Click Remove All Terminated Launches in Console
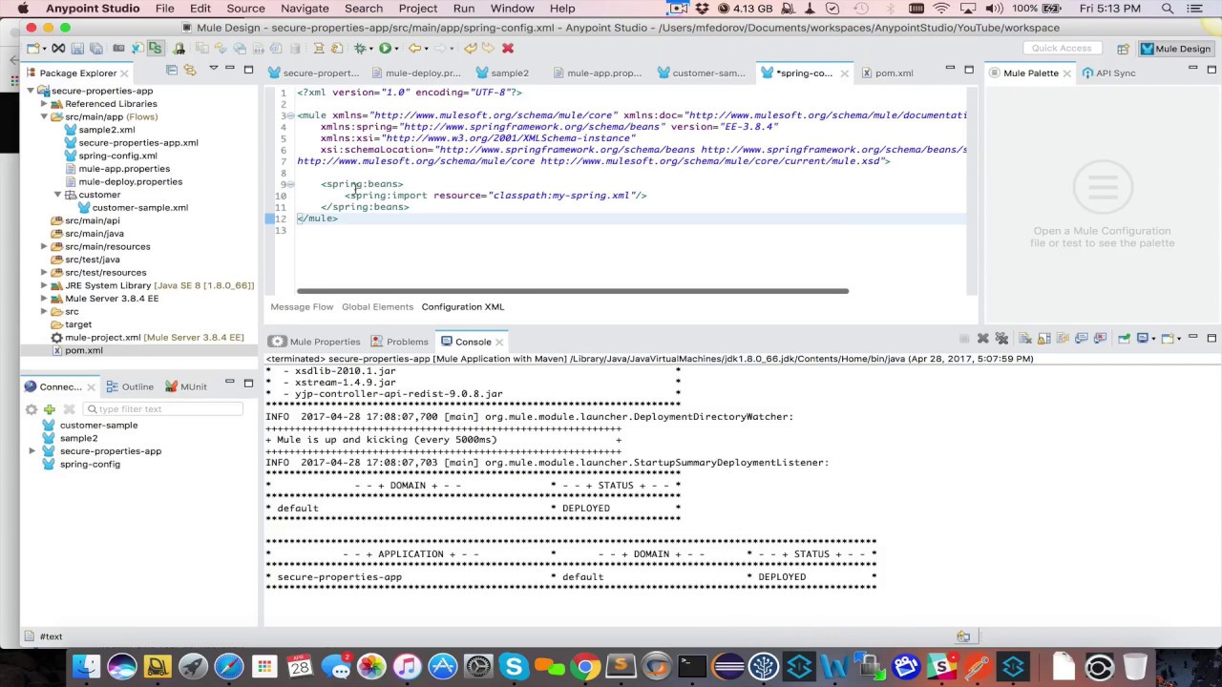This screenshot has width=1222, height=687. pyautogui.click(x=1001, y=338)
